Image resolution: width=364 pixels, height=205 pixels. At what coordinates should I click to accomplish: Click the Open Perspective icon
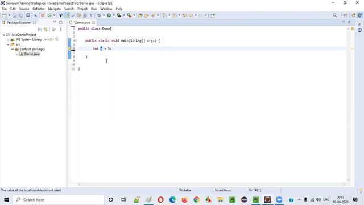pyautogui.click(x=345, y=15)
